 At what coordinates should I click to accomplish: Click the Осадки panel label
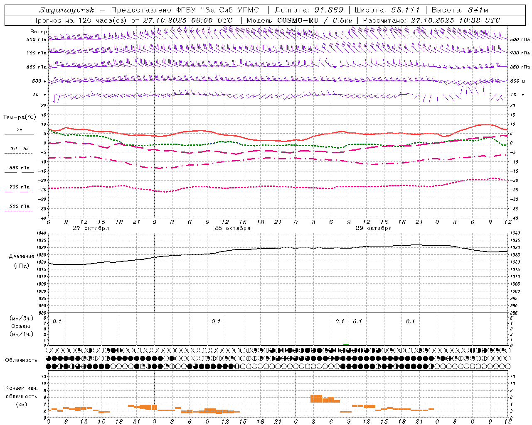pos(22,326)
